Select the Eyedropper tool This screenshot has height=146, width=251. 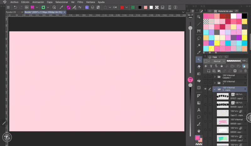click(x=199, y=52)
